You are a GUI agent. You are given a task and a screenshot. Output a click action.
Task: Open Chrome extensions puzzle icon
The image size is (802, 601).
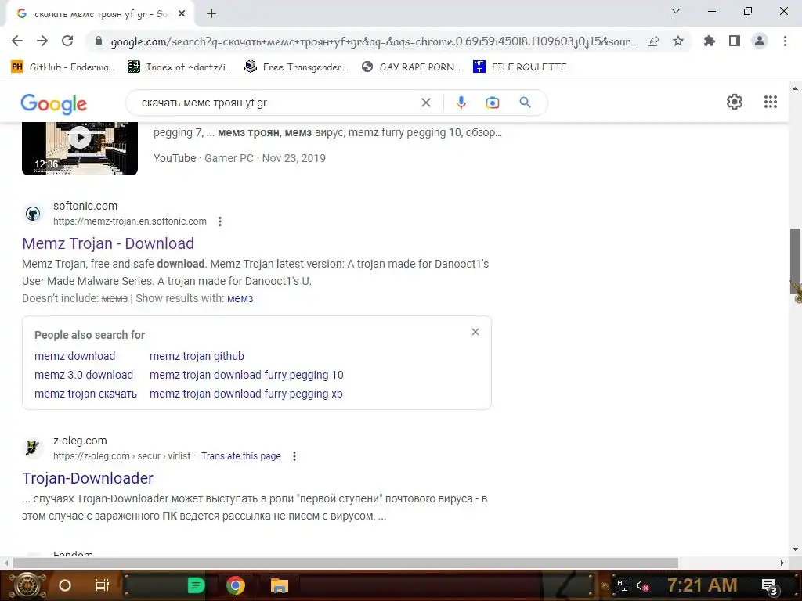[709, 41]
